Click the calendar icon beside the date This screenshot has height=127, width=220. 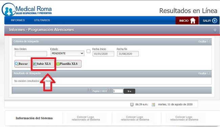tap(153, 105)
